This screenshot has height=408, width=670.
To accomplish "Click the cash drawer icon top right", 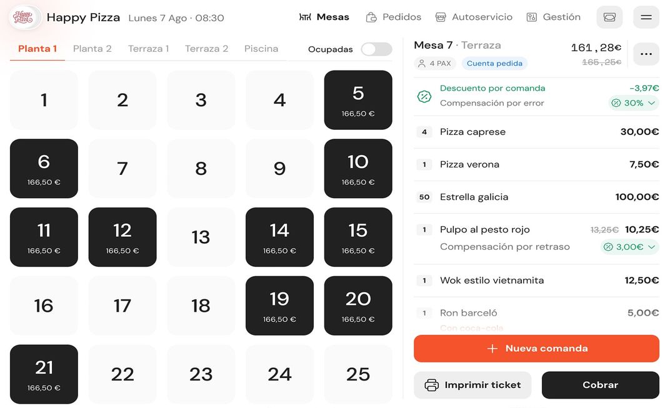I will pos(609,16).
